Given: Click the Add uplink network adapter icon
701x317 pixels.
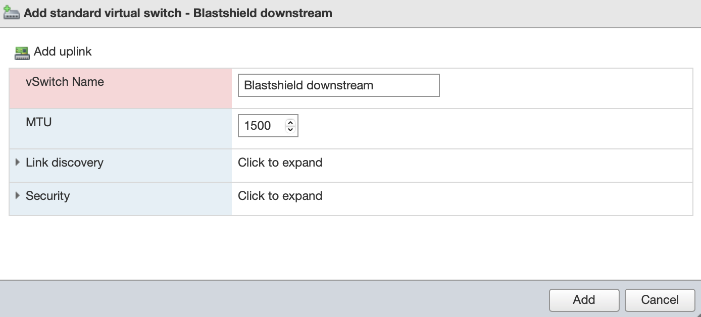Looking at the screenshot, I should 22,51.
